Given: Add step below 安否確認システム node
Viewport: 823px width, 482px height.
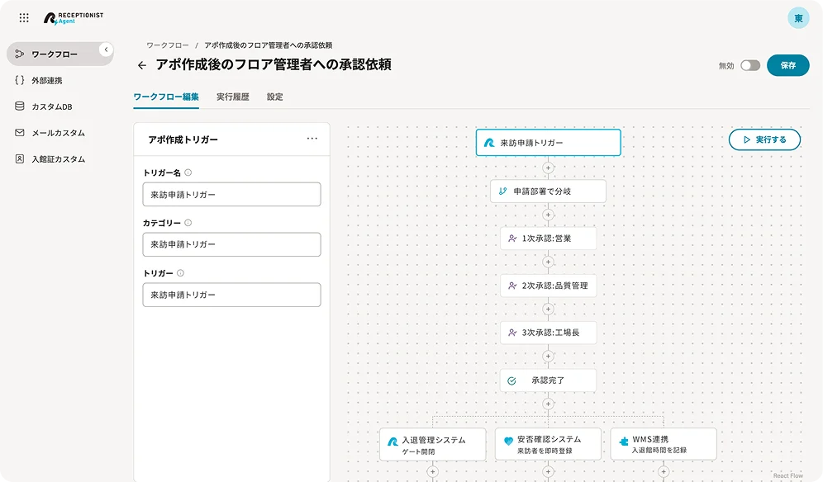Looking at the screenshot, I should click(x=548, y=472).
